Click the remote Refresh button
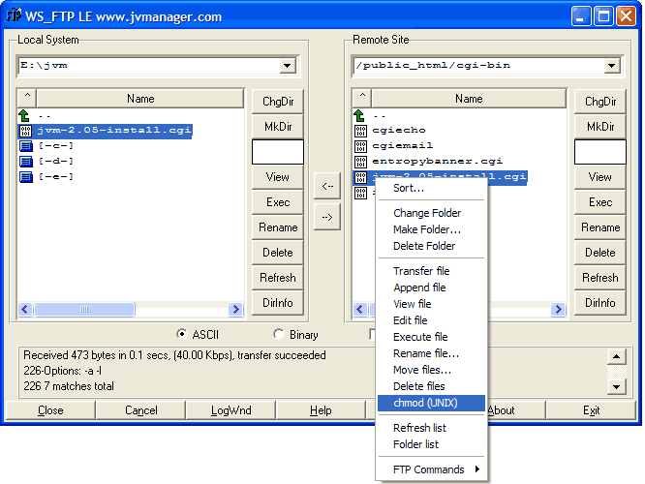Screen dimensions: 645x484 pos(600,278)
